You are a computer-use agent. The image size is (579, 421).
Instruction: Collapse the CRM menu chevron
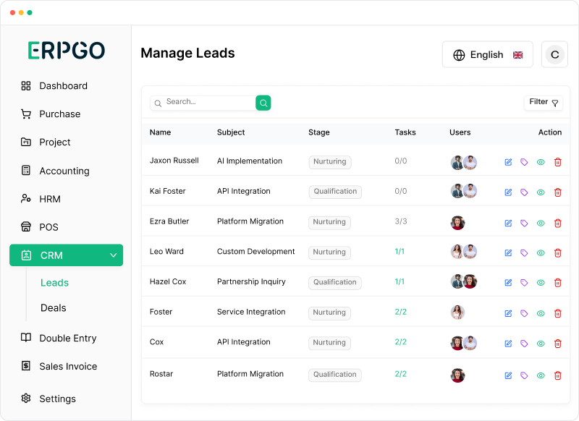click(114, 255)
